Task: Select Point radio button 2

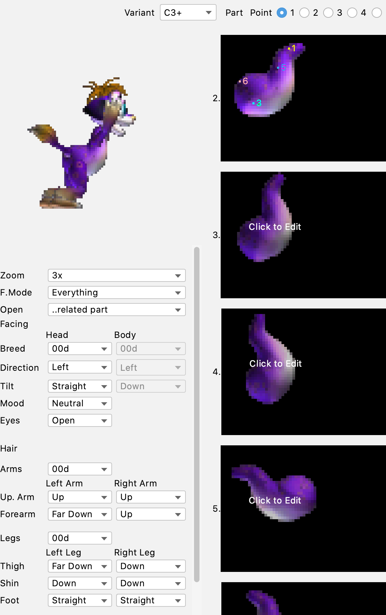Action: point(304,13)
